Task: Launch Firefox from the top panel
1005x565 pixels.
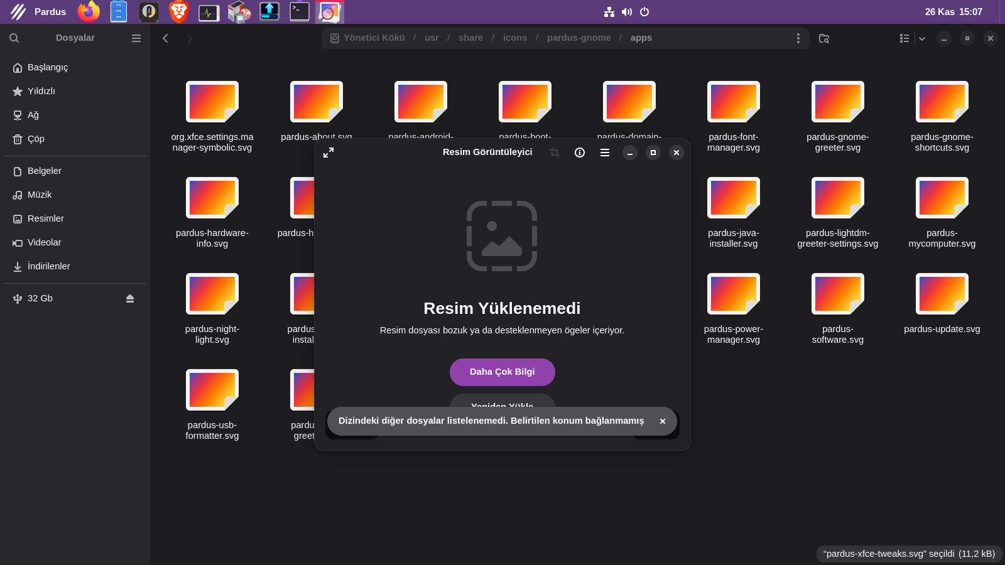Action: (x=89, y=12)
